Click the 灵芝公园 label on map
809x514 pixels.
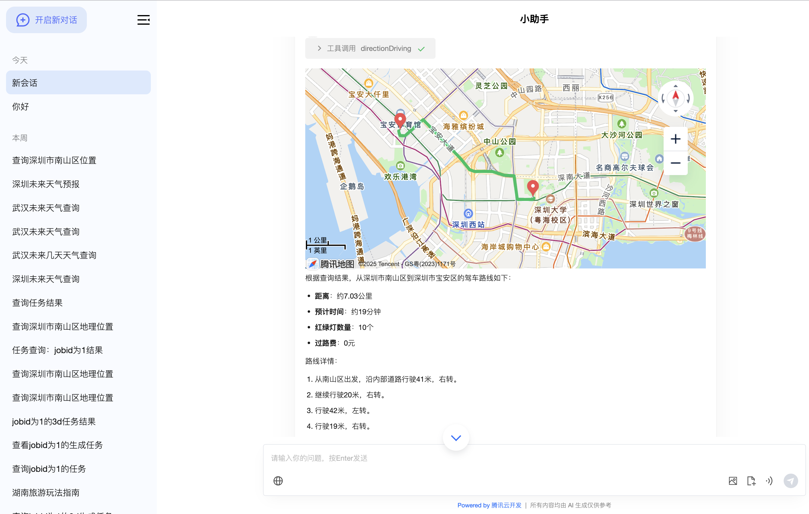491,86
